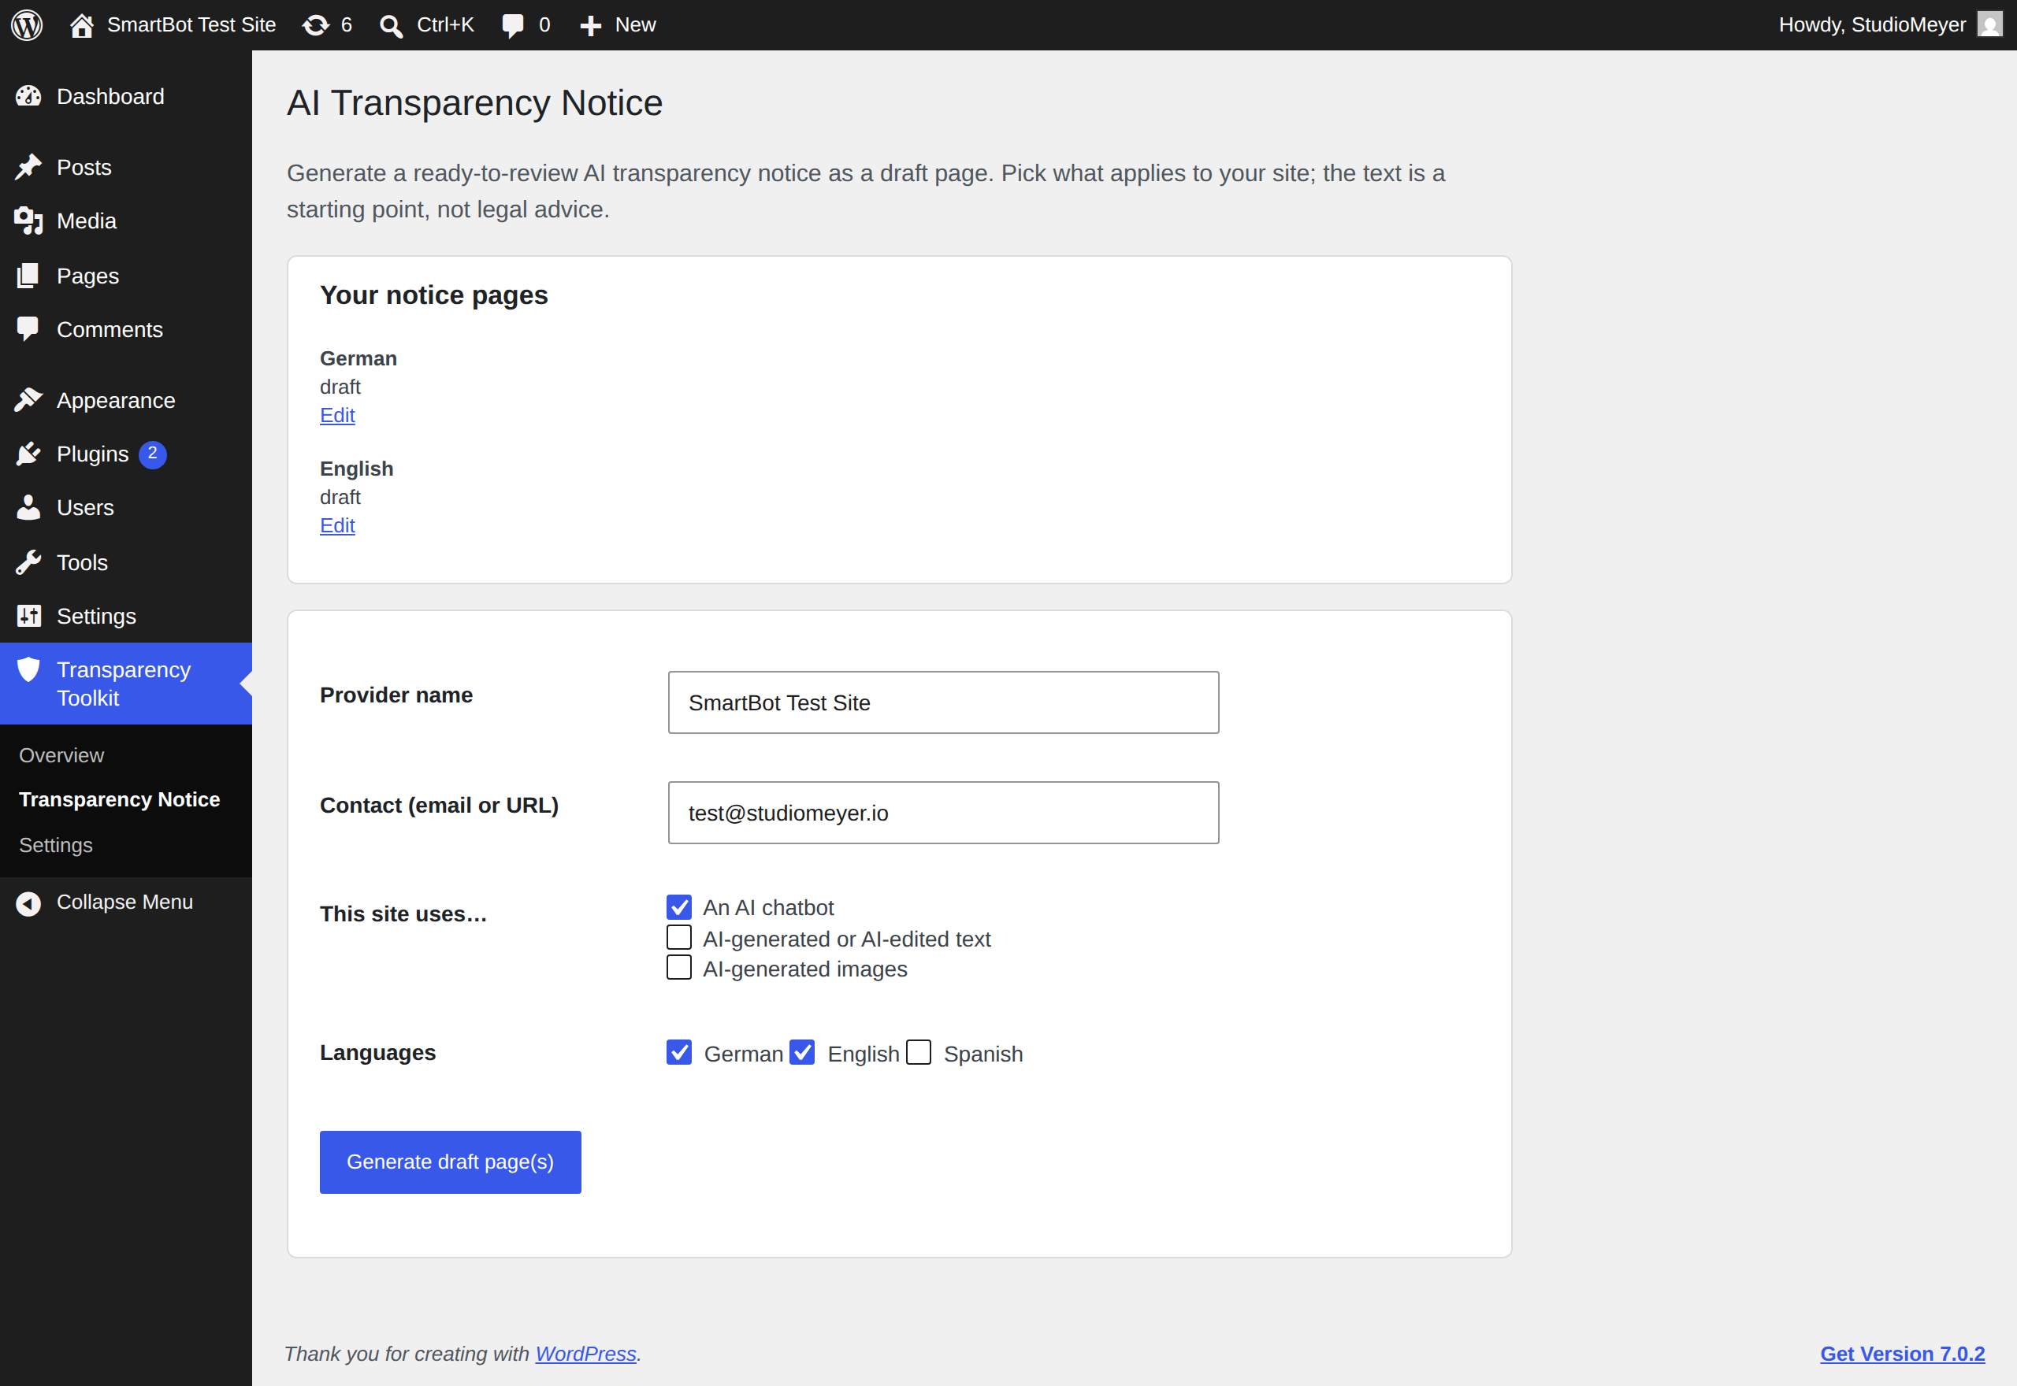Screen dimensions: 2017x1386
Task: Follow the WordPress footer link
Action: pos(585,1354)
